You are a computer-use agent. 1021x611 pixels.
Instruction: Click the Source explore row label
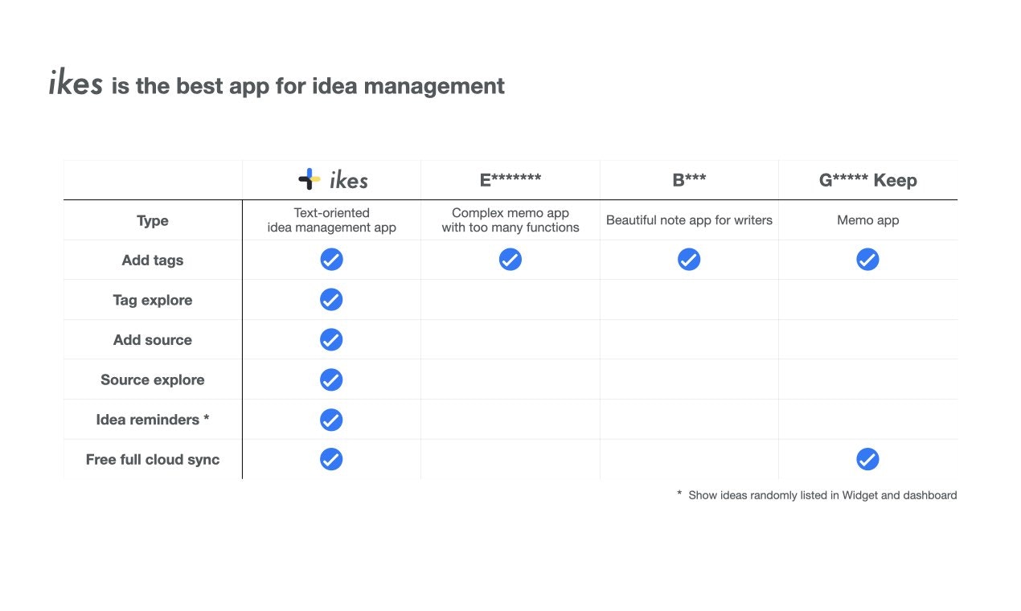[153, 379]
